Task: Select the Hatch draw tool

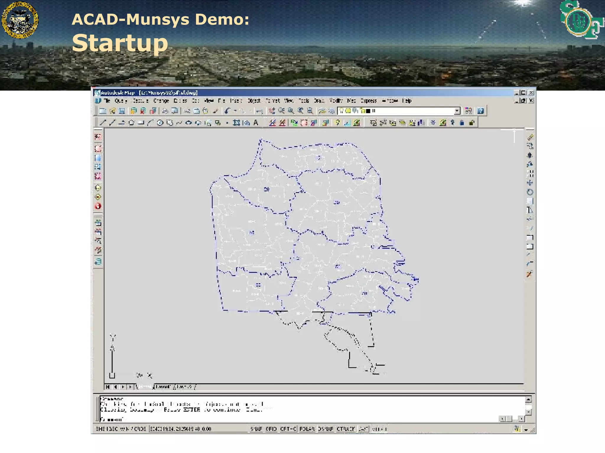Action: [236, 123]
